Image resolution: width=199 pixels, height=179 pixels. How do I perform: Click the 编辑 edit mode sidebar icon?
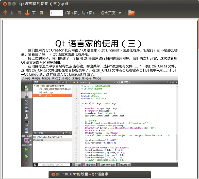coord(27,95)
